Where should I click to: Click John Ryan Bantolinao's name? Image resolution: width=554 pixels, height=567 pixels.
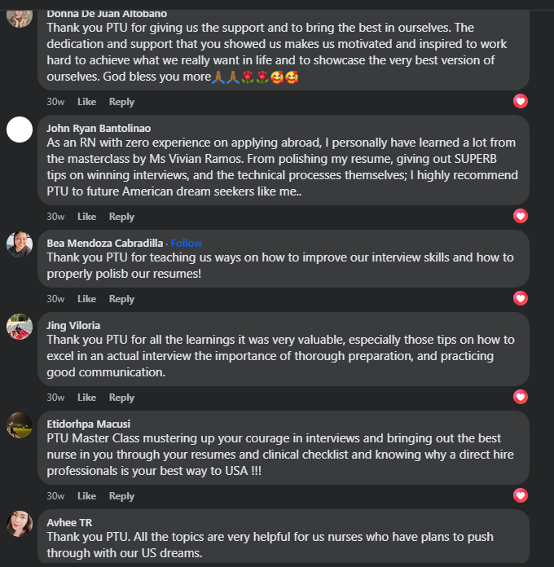(x=99, y=128)
